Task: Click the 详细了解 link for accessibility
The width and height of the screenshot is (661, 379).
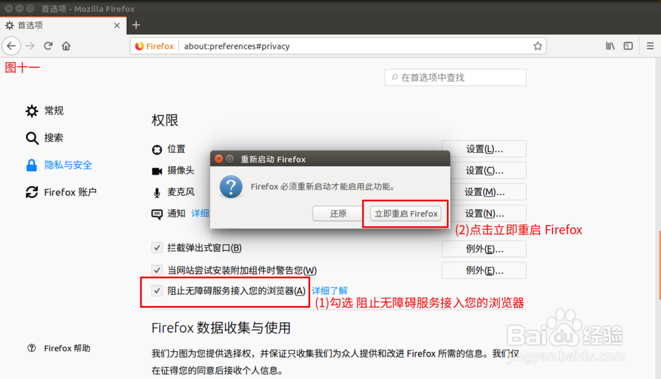Action: pos(329,291)
